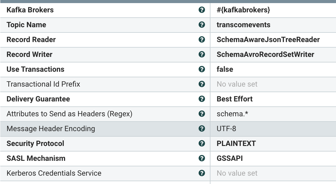The height and width of the screenshot is (184, 336).
Task: Open help icon for SASL Mechanism
Action: pos(202,158)
